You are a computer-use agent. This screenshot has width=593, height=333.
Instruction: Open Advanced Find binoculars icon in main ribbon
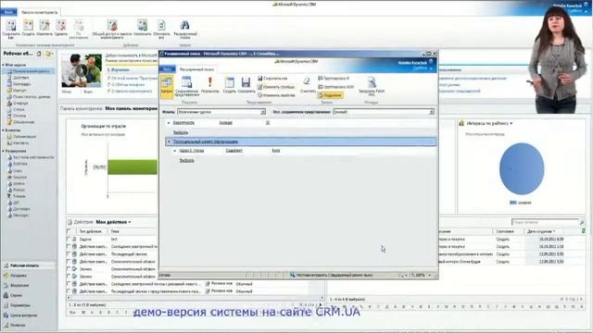point(185,26)
